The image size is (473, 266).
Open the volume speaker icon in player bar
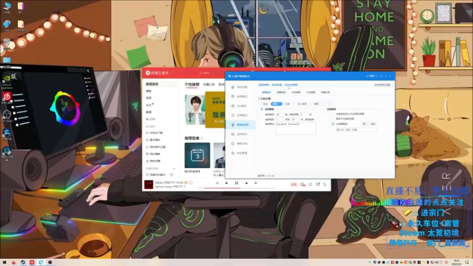click(x=310, y=184)
